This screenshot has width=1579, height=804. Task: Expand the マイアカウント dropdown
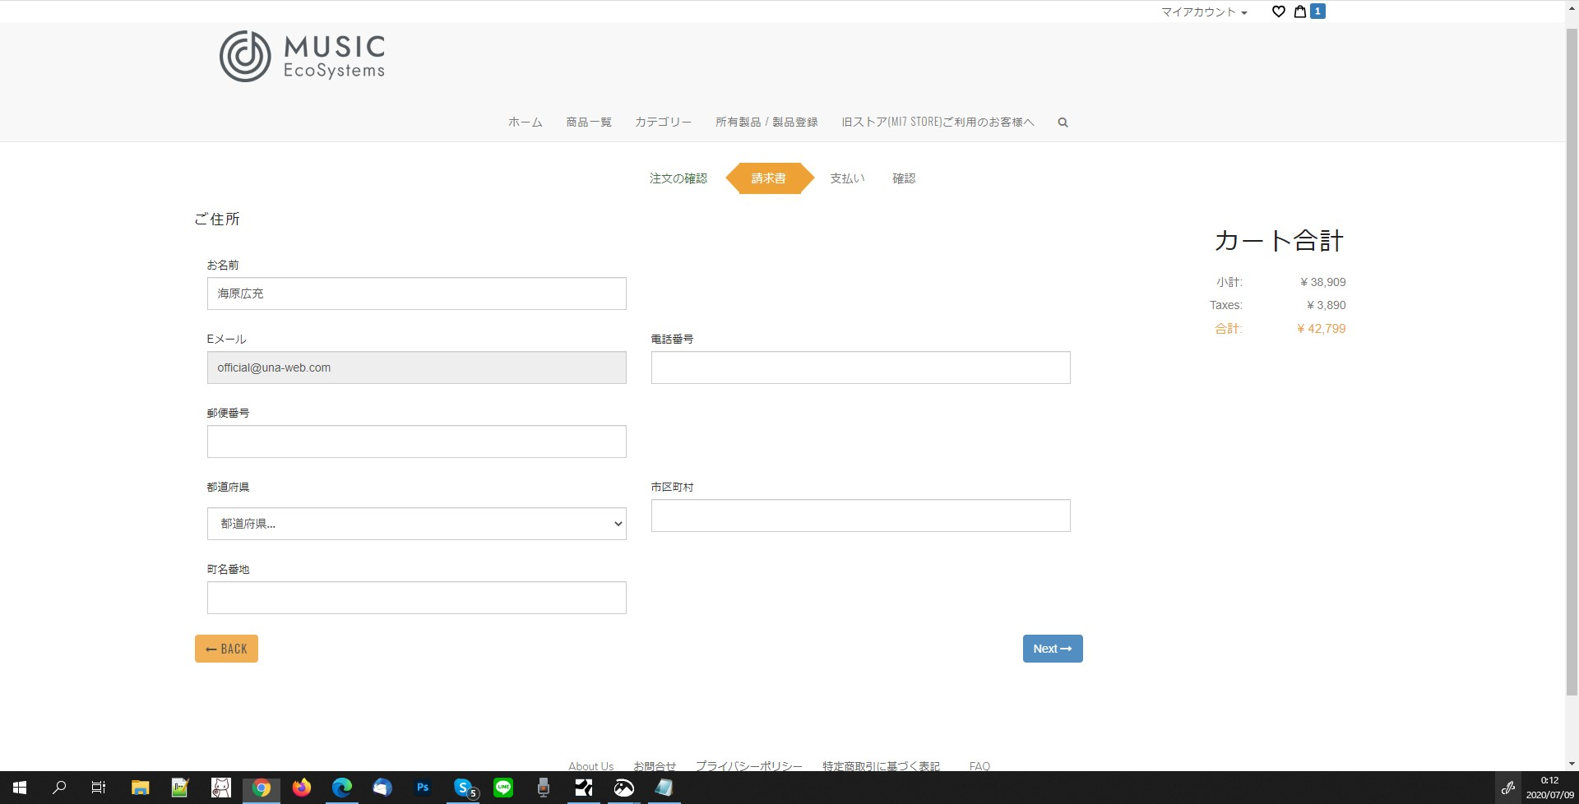coord(1204,12)
